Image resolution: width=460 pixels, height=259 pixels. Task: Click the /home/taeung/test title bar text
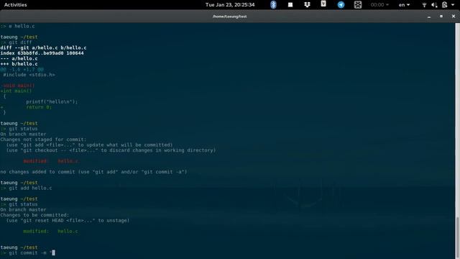click(230, 17)
